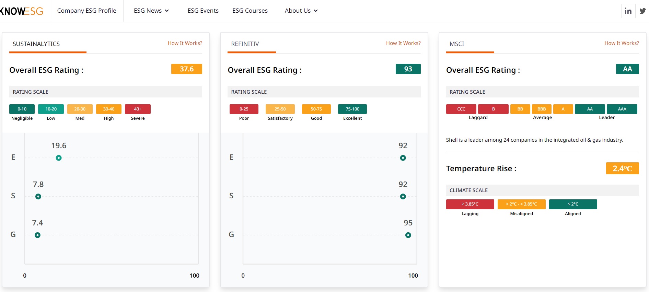Click the 25-50 Satisfactory scale swatch
This screenshot has width=649, height=292.
(280, 109)
